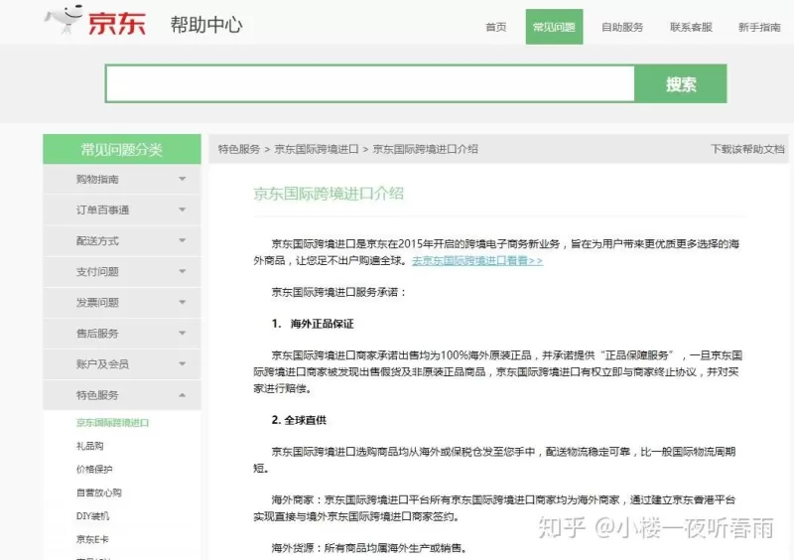This screenshot has height=560, width=794.
Task: Click the 发票问题 category label
Action: click(x=97, y=303)
